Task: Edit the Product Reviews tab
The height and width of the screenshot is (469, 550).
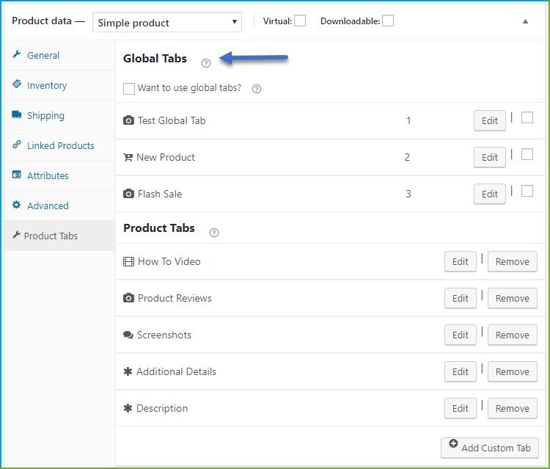Action: pos(461,299)
